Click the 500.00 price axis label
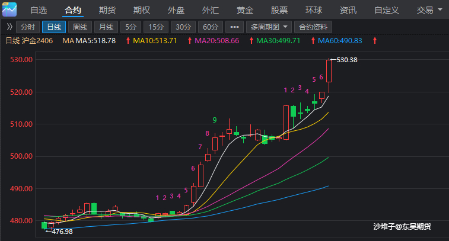 pos(21,156)
